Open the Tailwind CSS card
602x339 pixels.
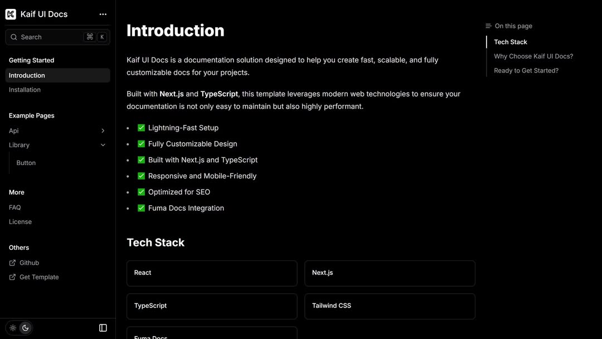coord(390,306)
